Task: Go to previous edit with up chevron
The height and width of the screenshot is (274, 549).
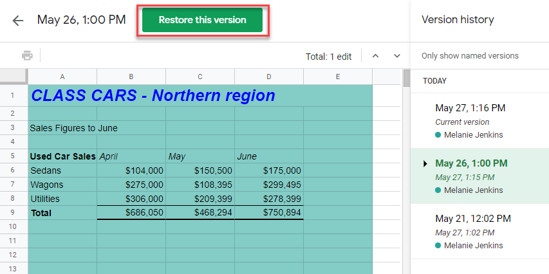Action: click(376, 56)
